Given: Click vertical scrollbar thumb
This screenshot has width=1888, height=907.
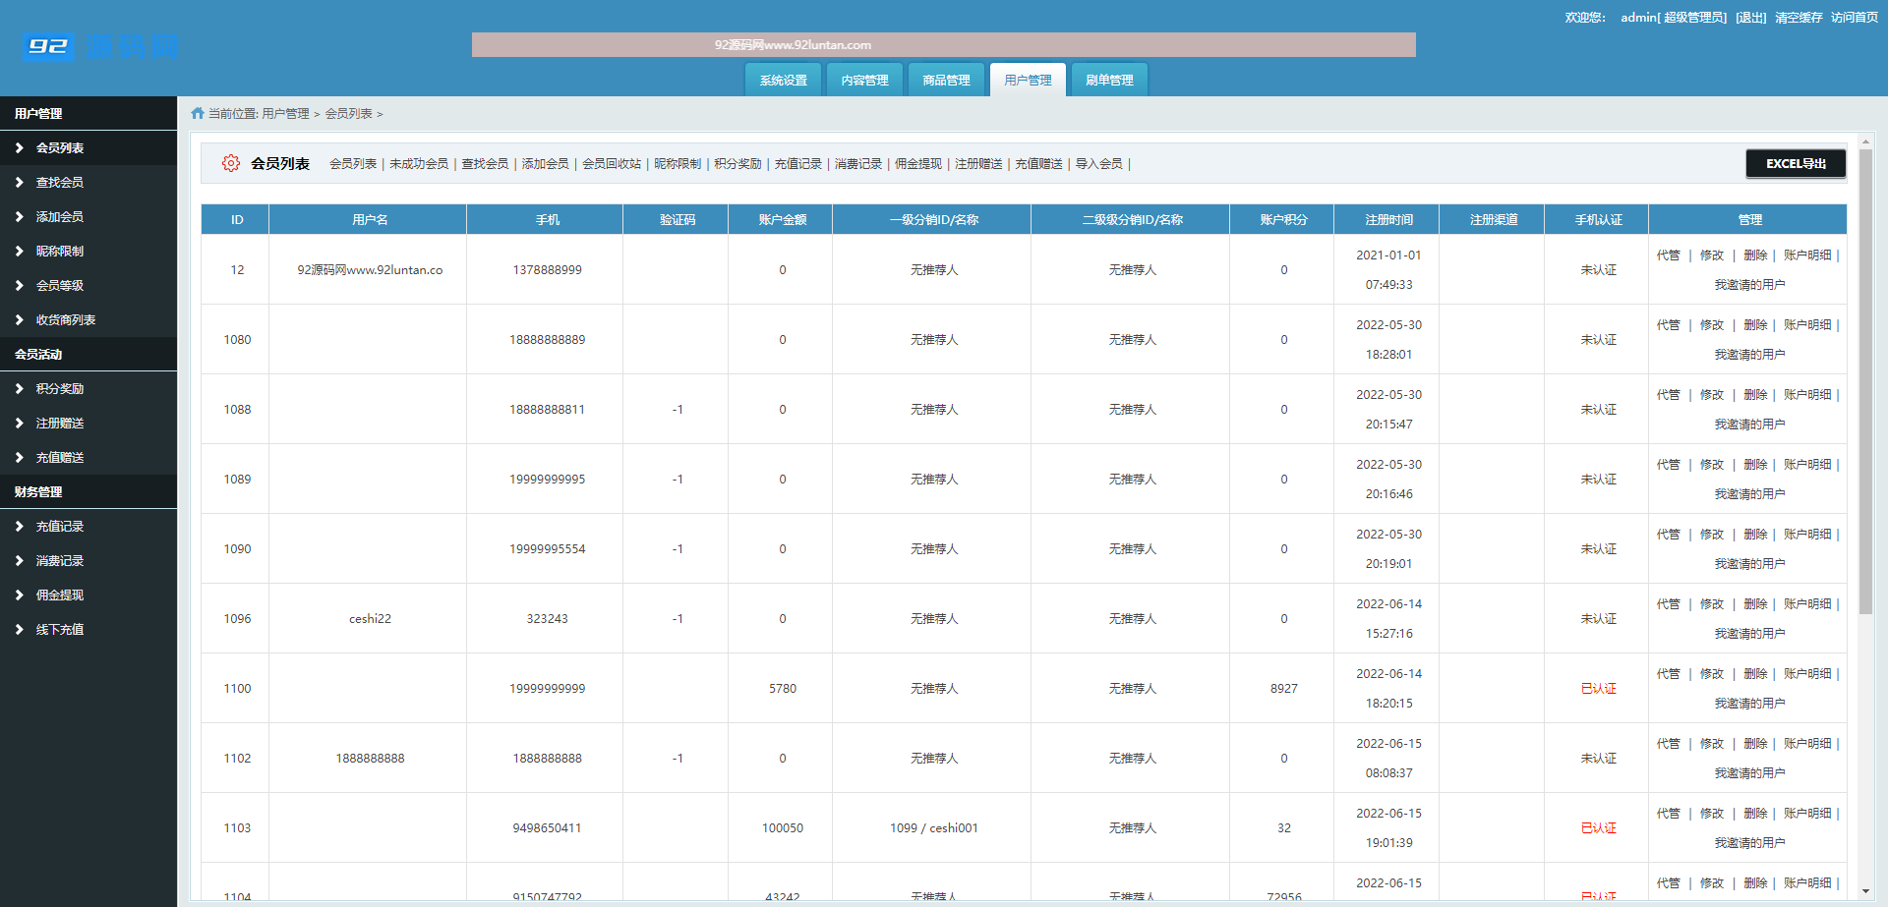Looking at the screenshot, I should [x=1865, y=381].
